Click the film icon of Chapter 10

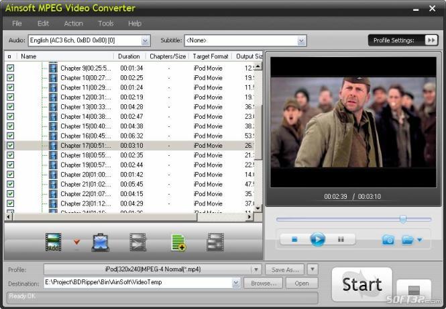click(x=53, y=78)
